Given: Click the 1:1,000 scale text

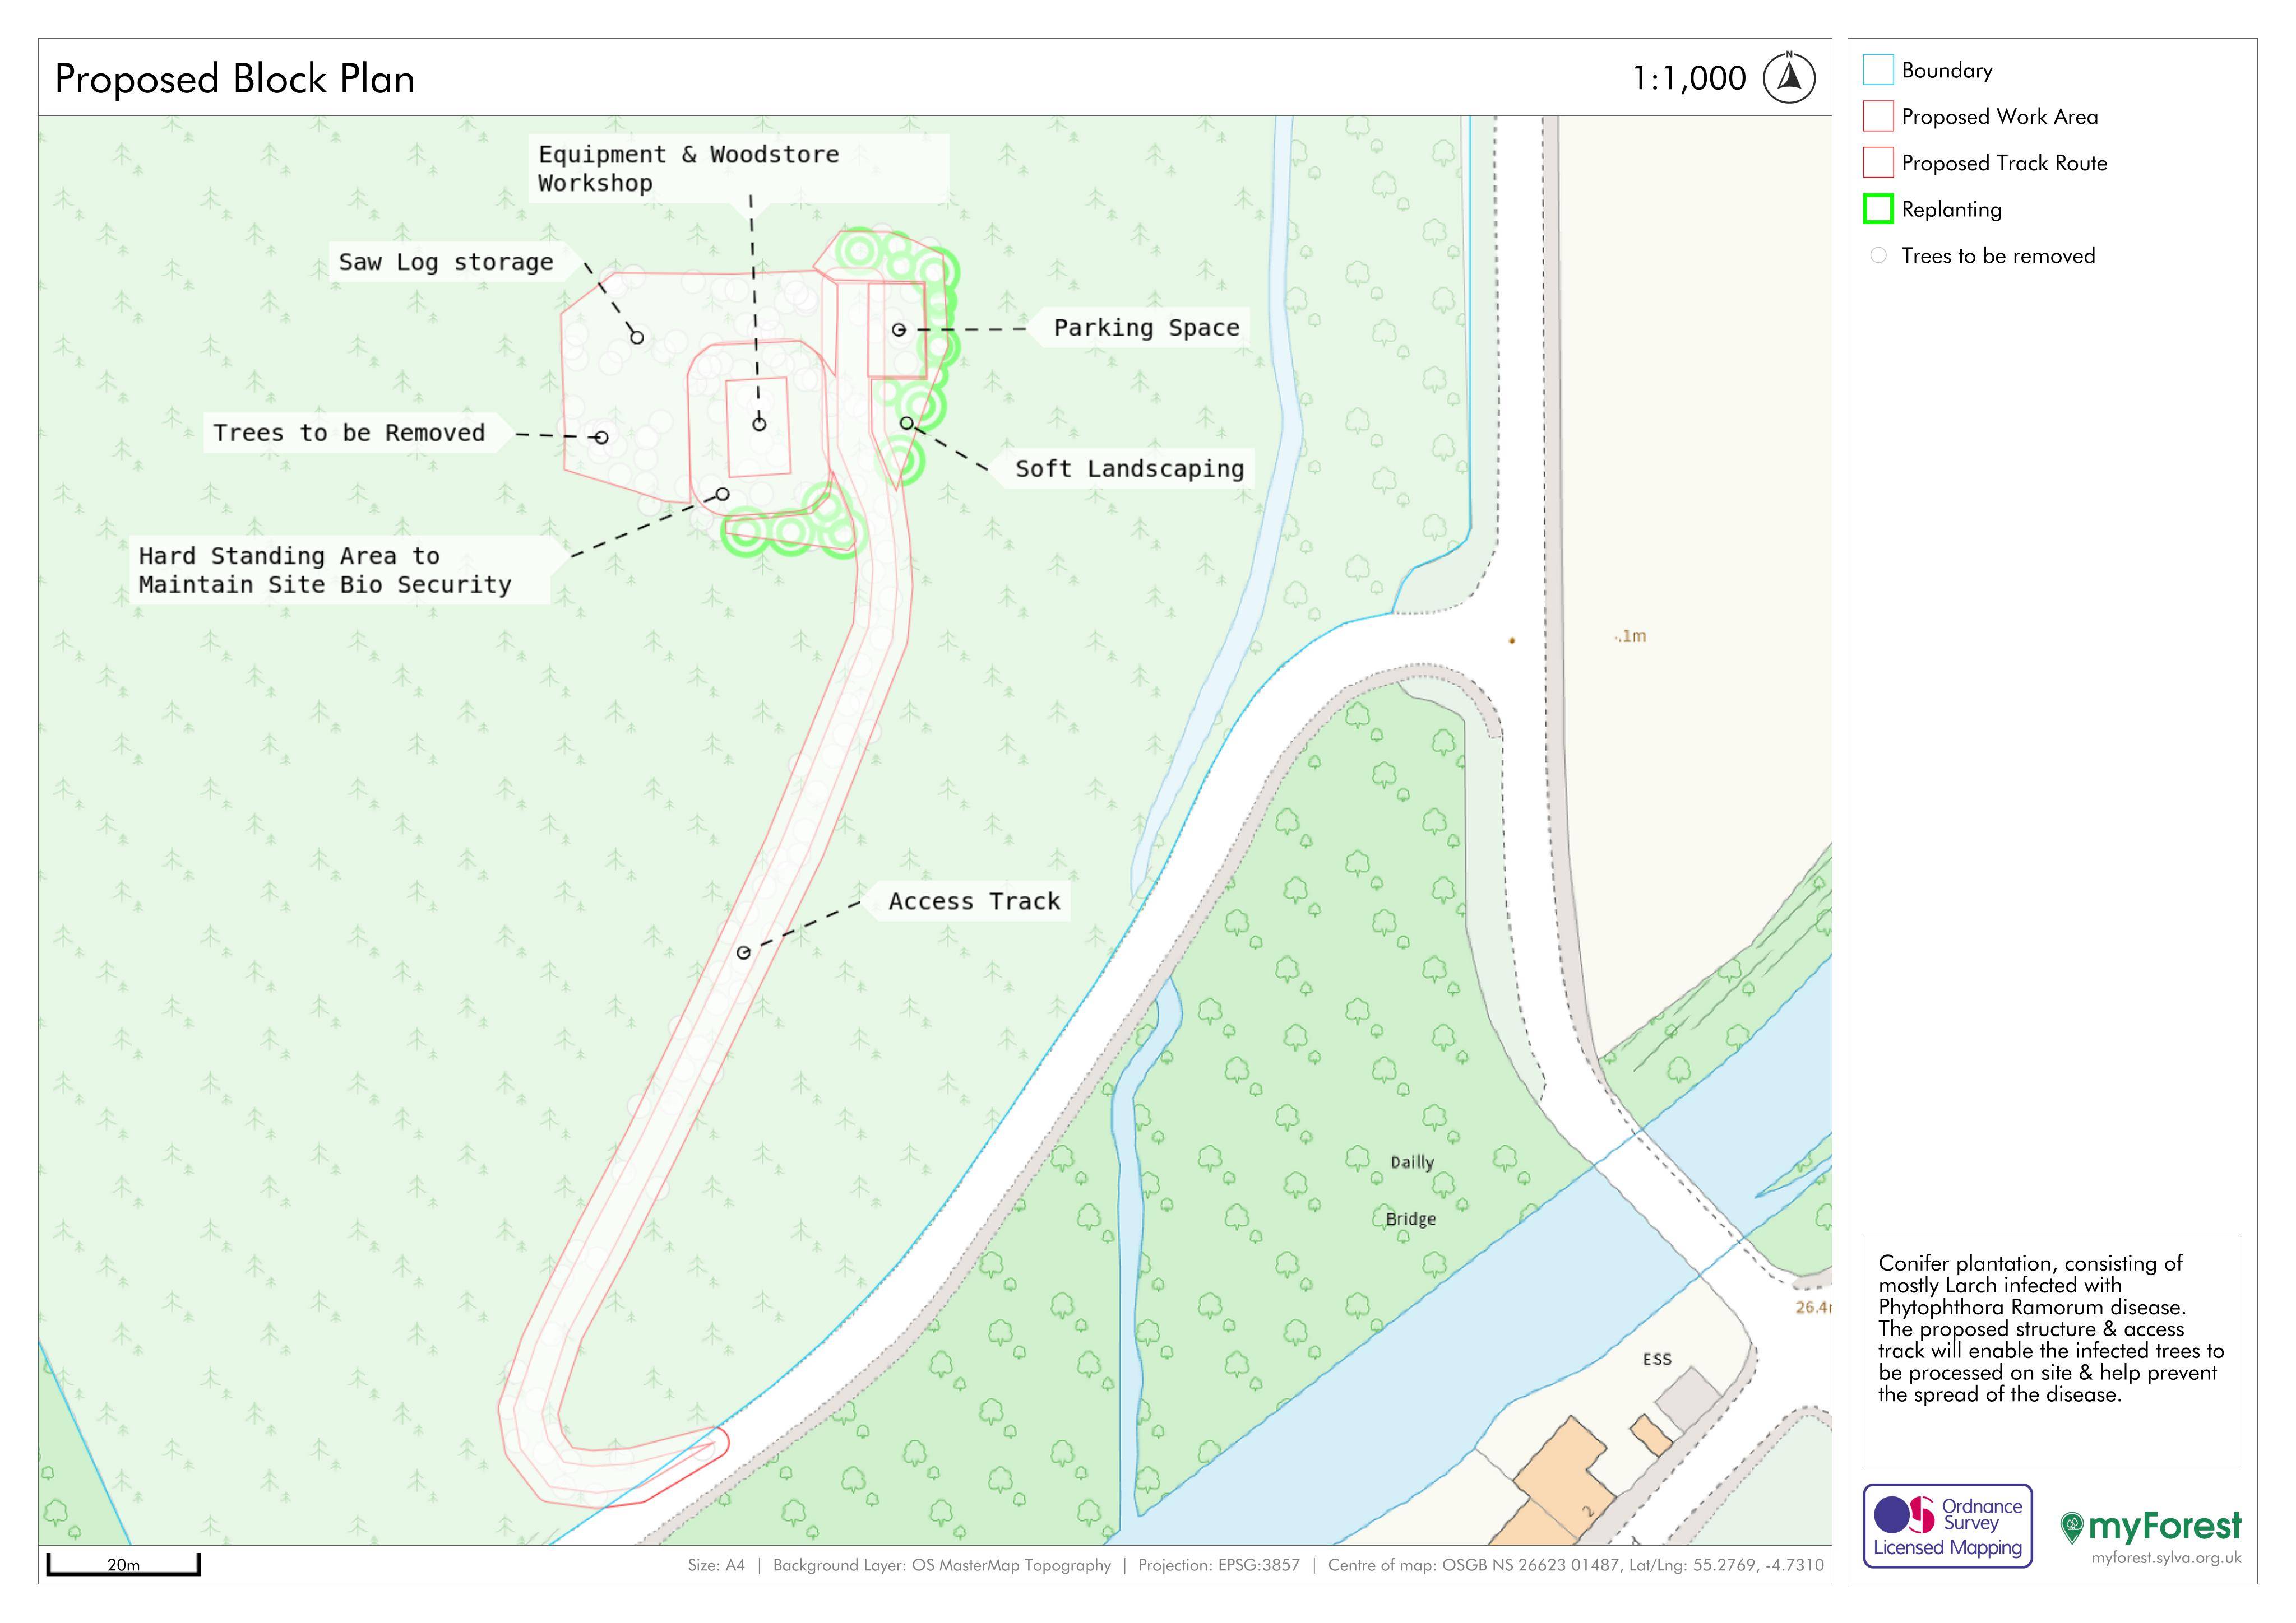Looking at the screenshot, I should click(x=1689, y=78).
